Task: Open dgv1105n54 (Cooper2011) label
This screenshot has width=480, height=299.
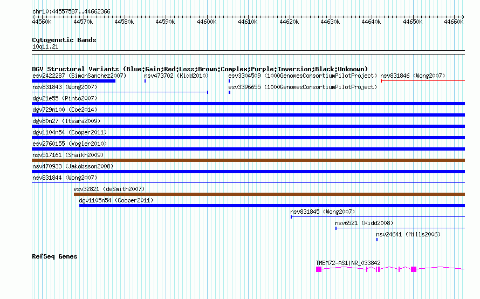Action: [x=116, y=200]
